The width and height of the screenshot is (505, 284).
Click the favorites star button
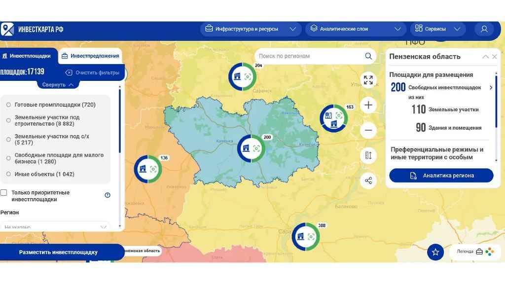pos(435,252)
